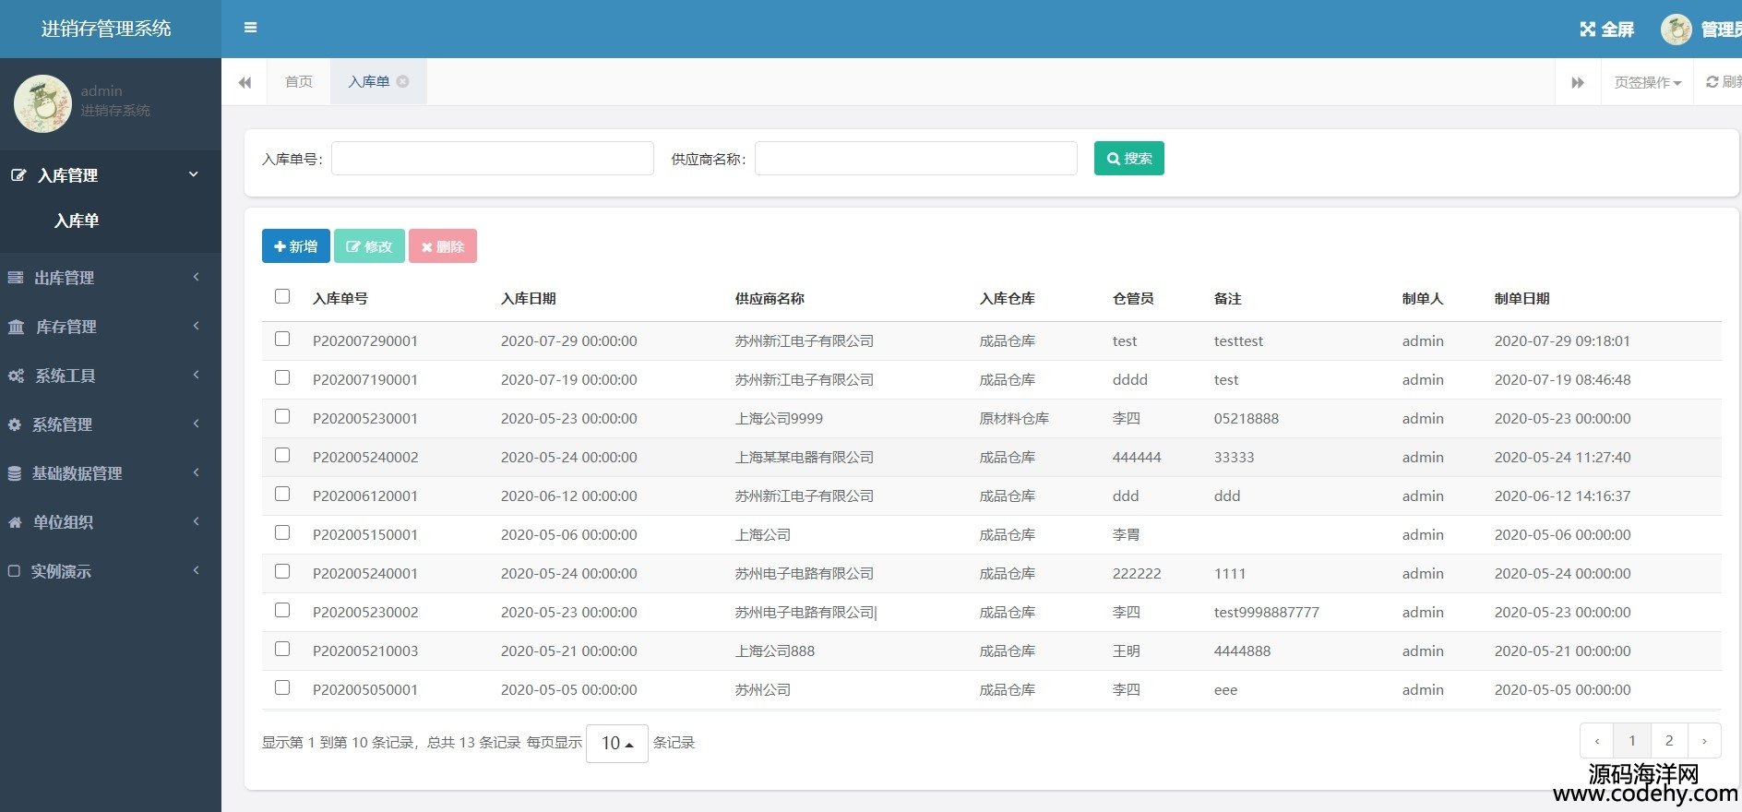Click the 出库管理 server icon
This screenshot has height=812, width=1742.
[16, 277]
